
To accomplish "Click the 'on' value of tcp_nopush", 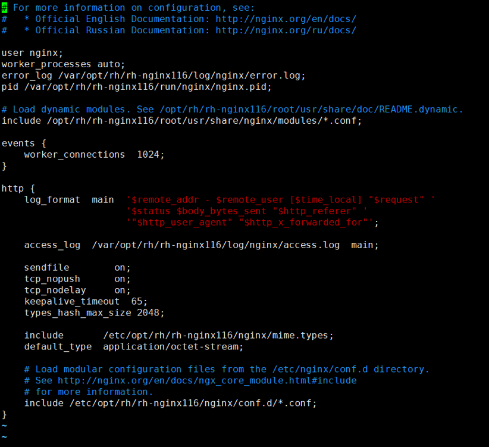I will (x=121, y=279).
